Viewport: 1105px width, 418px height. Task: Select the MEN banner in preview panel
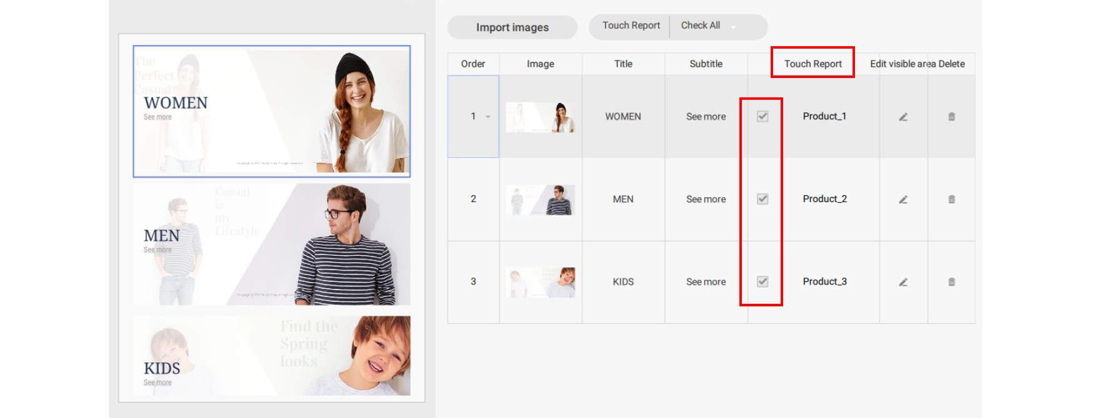point(271,244)
